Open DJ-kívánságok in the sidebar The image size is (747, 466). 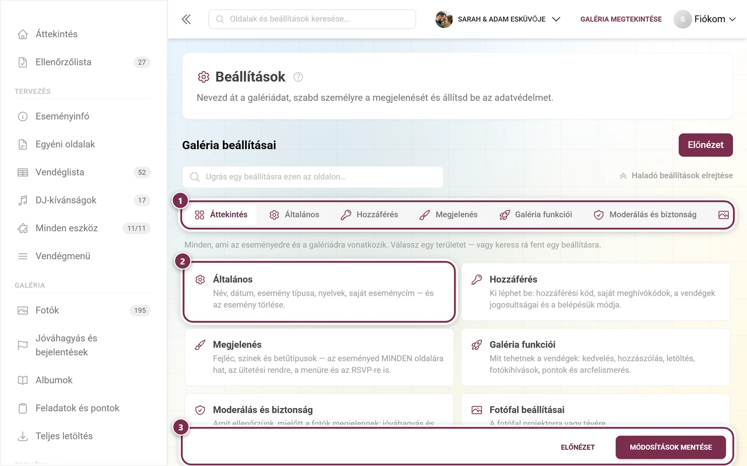[x=84, y=200]
